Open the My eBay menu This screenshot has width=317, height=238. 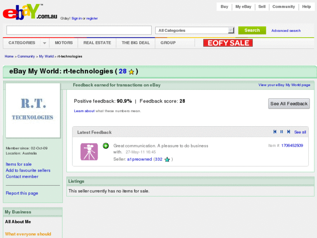243,7
